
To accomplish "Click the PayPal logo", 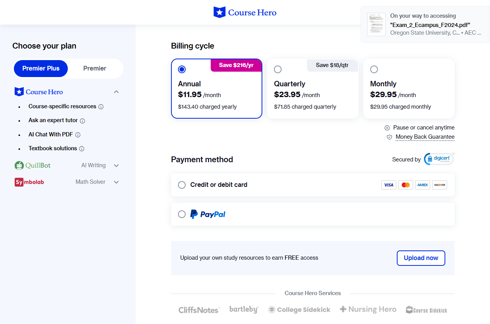I will tap(208, 214).
